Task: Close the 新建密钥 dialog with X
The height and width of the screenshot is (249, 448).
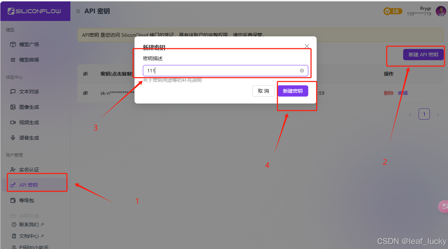Action: point(307,46)
